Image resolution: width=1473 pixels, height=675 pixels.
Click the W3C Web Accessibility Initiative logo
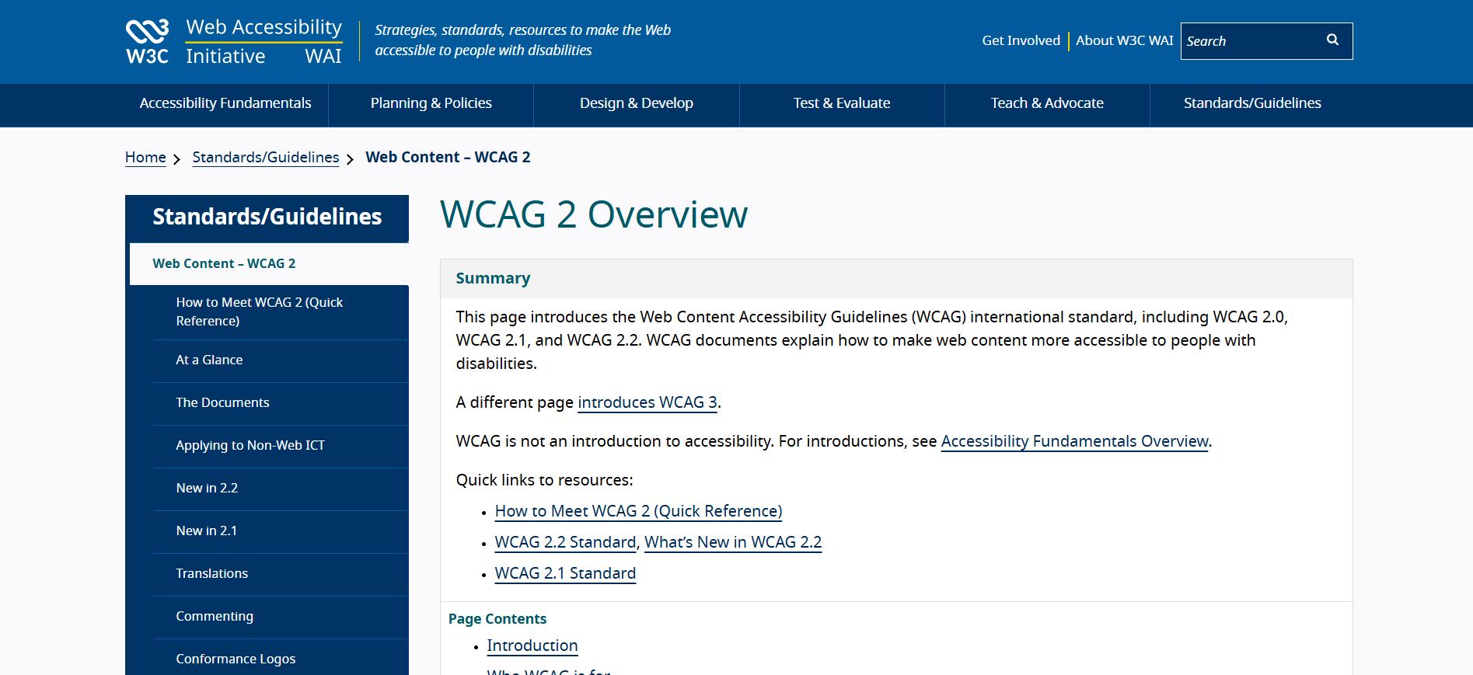click(234, 42)
